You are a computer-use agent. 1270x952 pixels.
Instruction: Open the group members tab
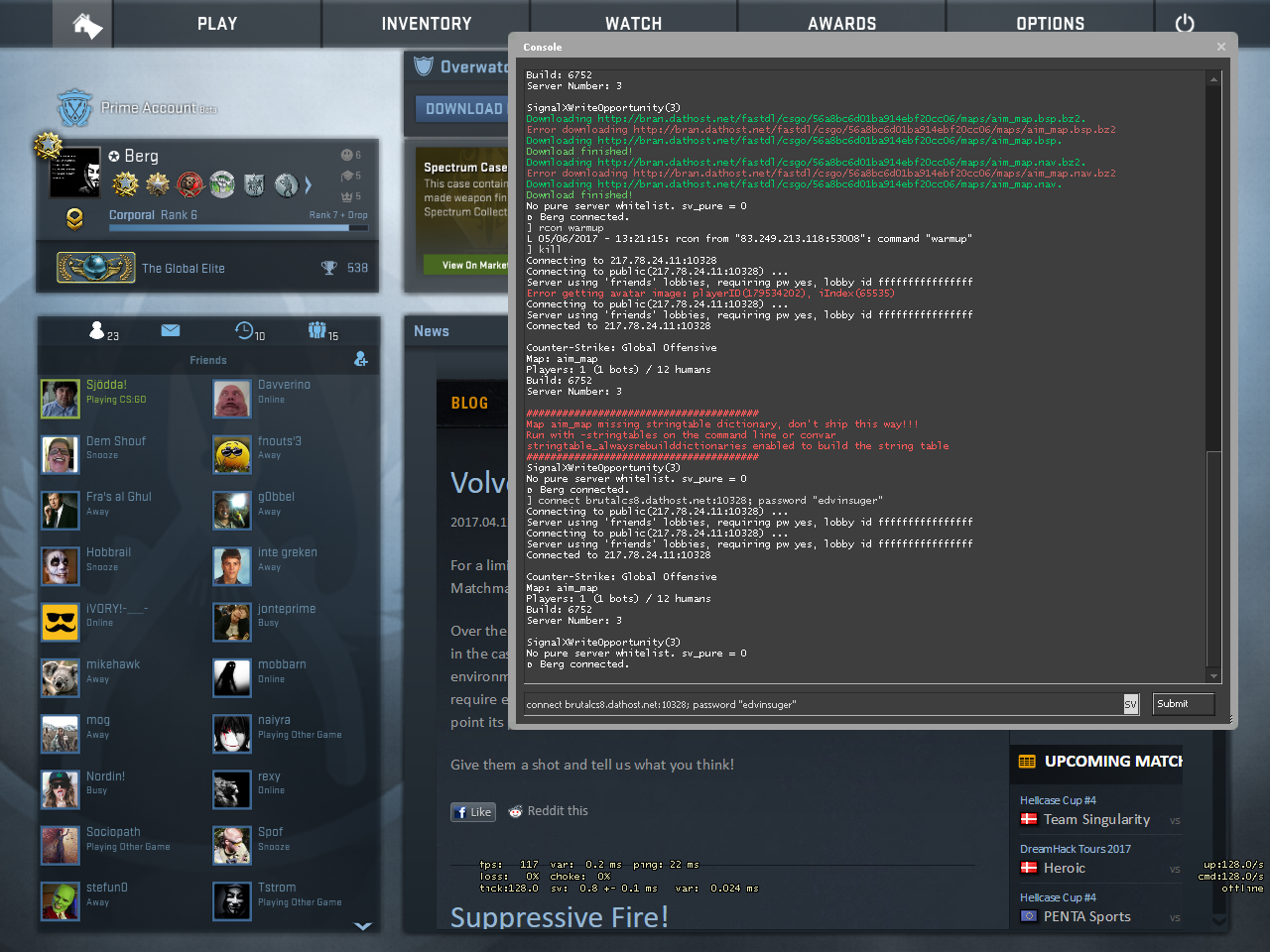click(x=317, y=330)
